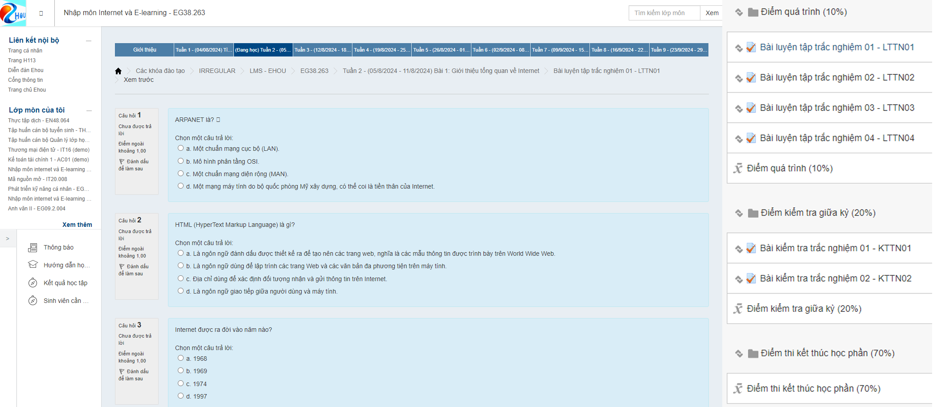The height and width of the screenshot is (407, 933).
Task: Open Hướng dẫn học graduation cap icon
Action: (x=33, y=265)
